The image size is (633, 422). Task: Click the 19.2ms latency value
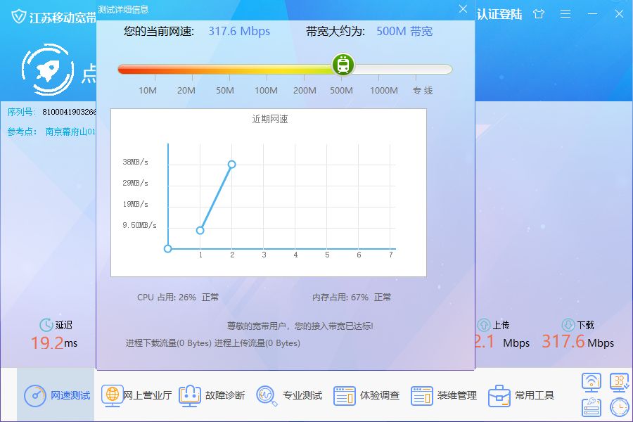pos(54,343)
